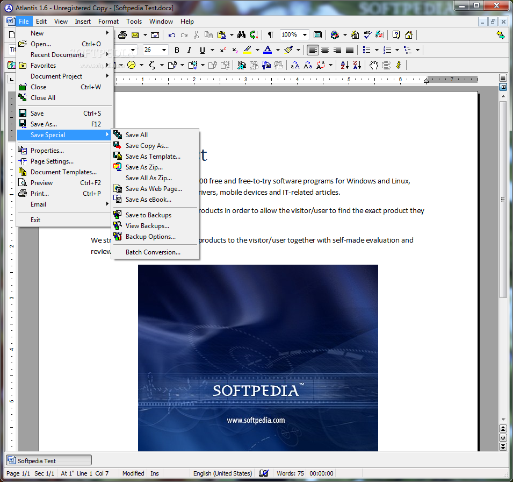
Task: Click the spellcheck status bar icon
Action: (x=264, y=473)
